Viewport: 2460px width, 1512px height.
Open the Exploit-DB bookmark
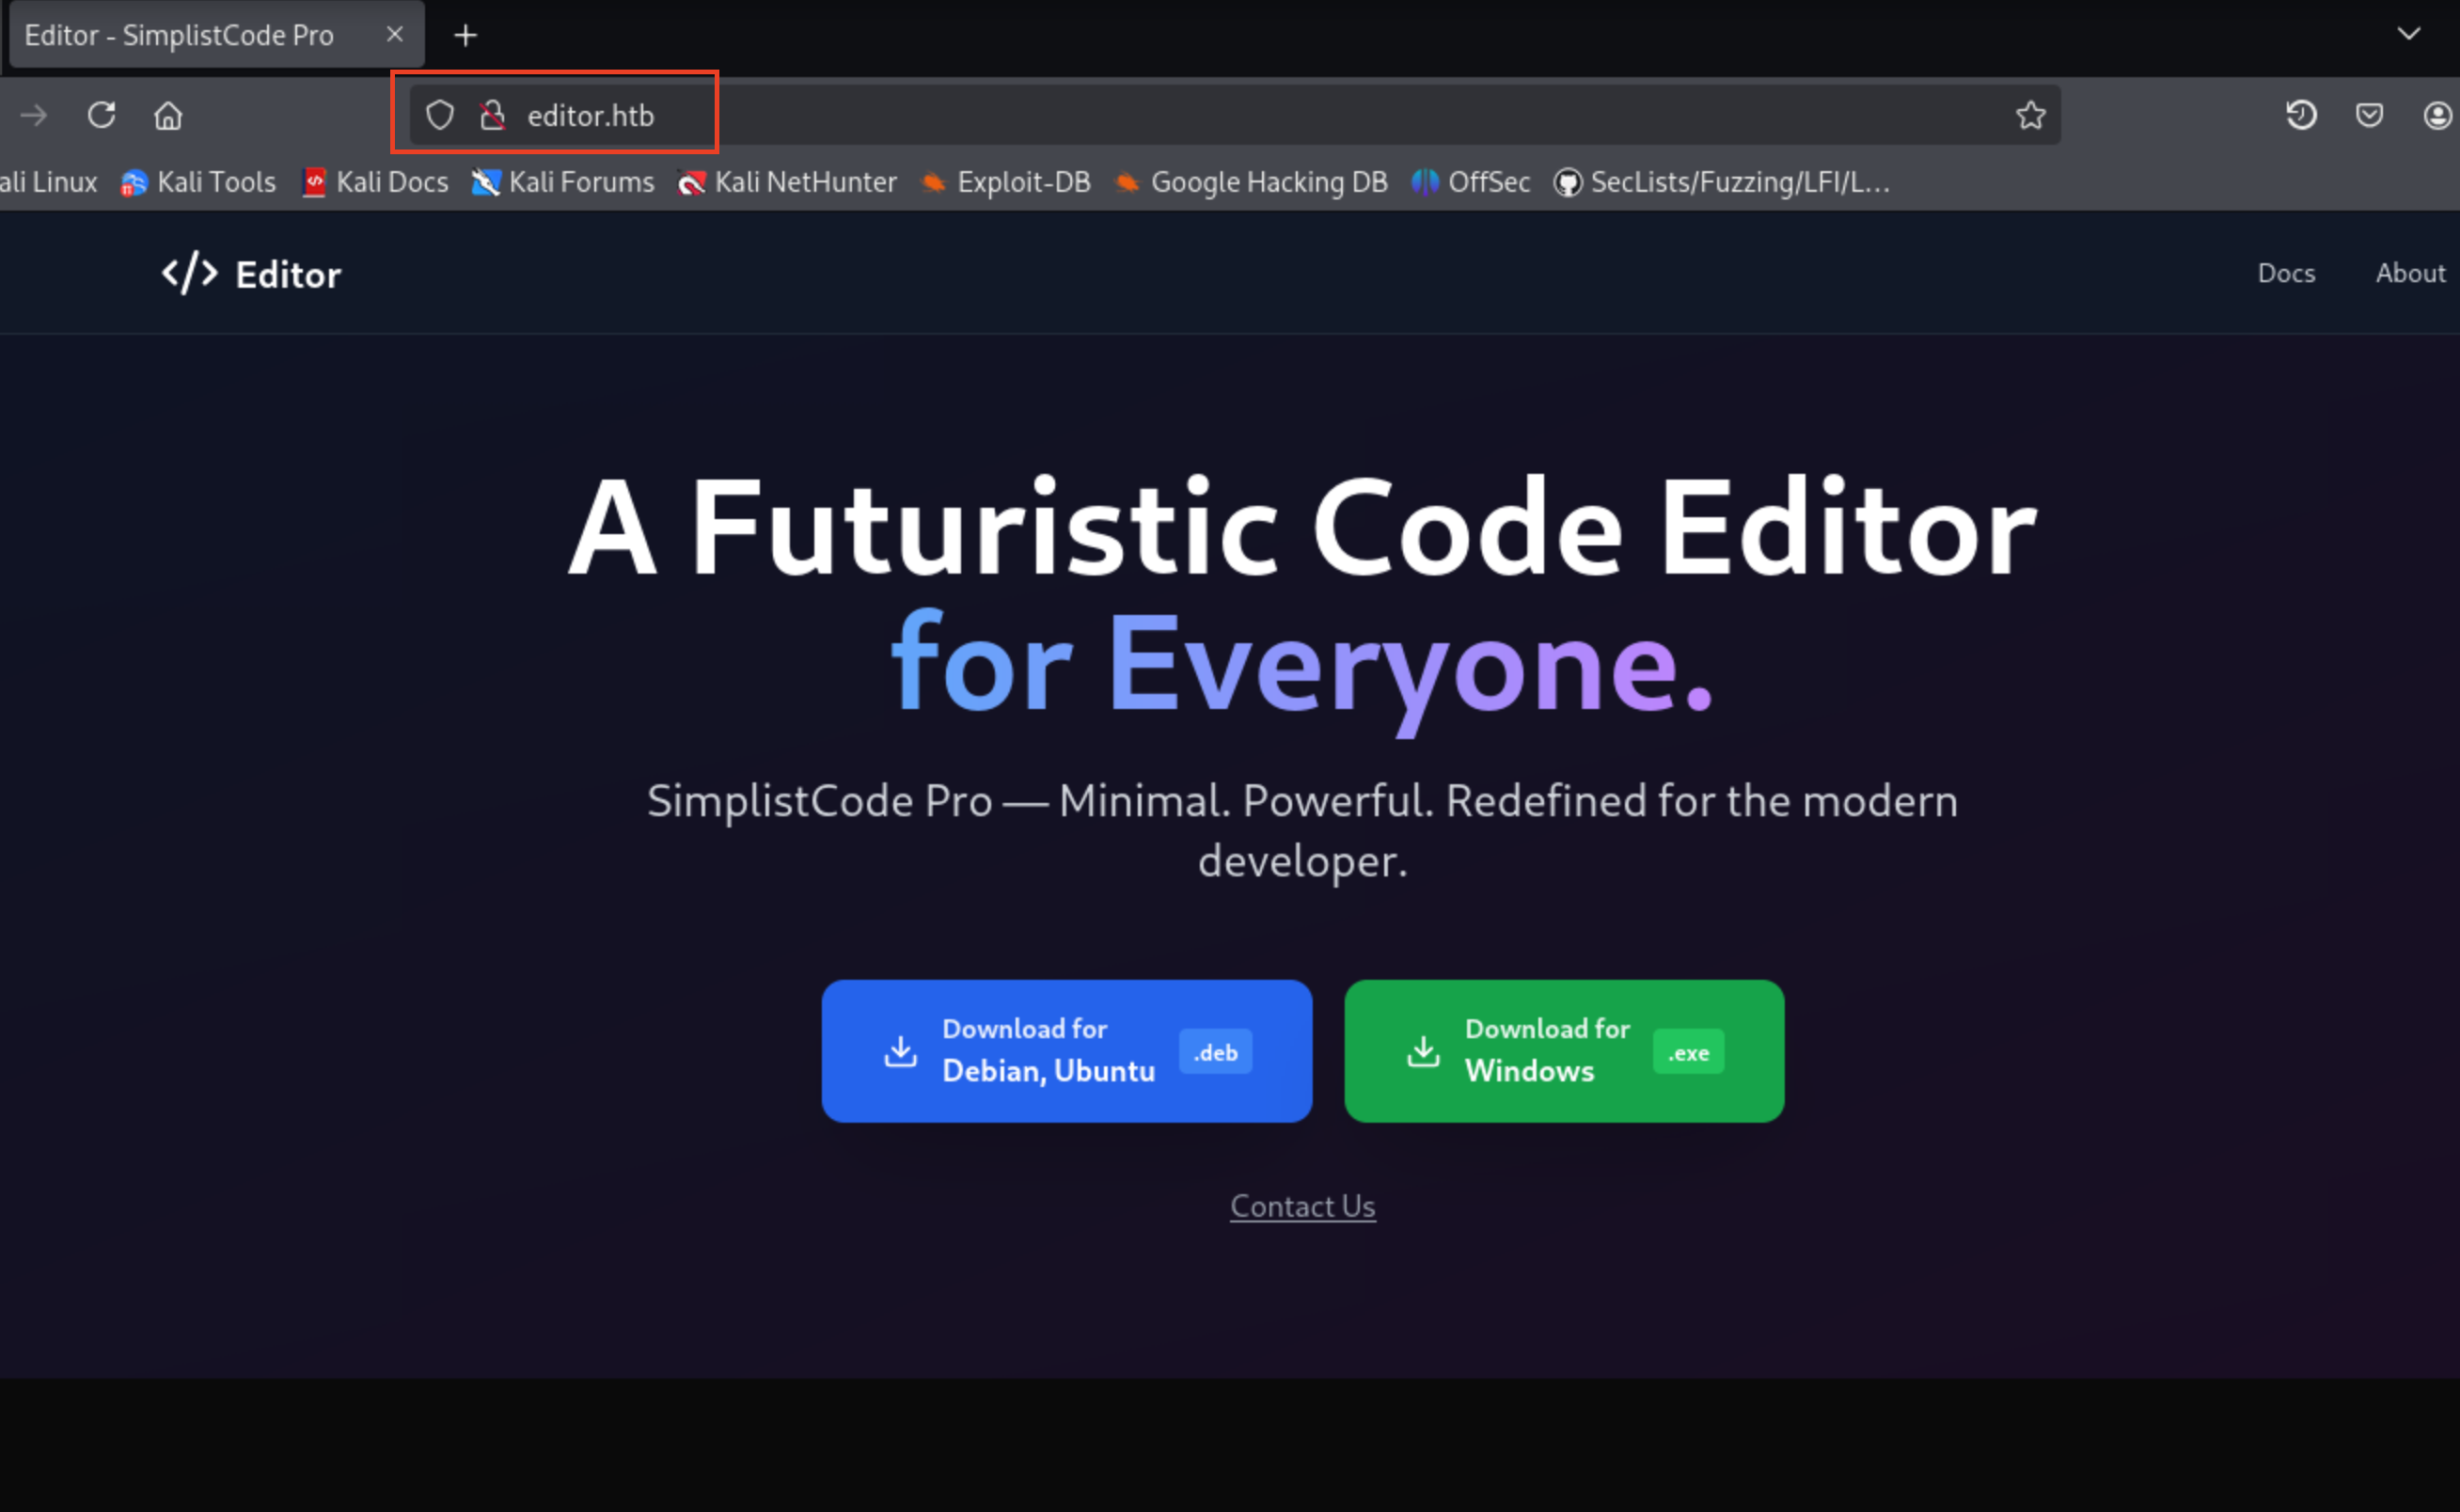(1005, 182)
